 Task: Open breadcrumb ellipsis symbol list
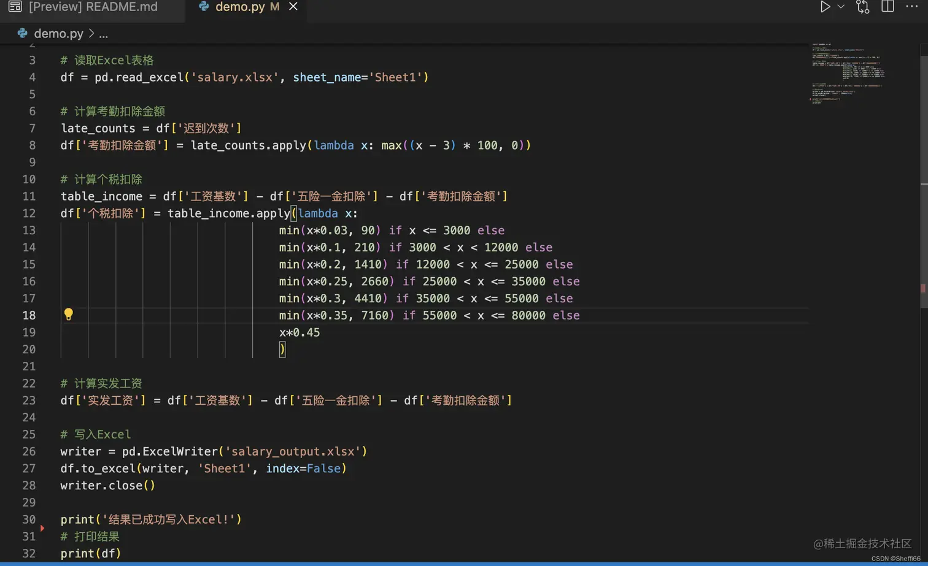point(104,34)
